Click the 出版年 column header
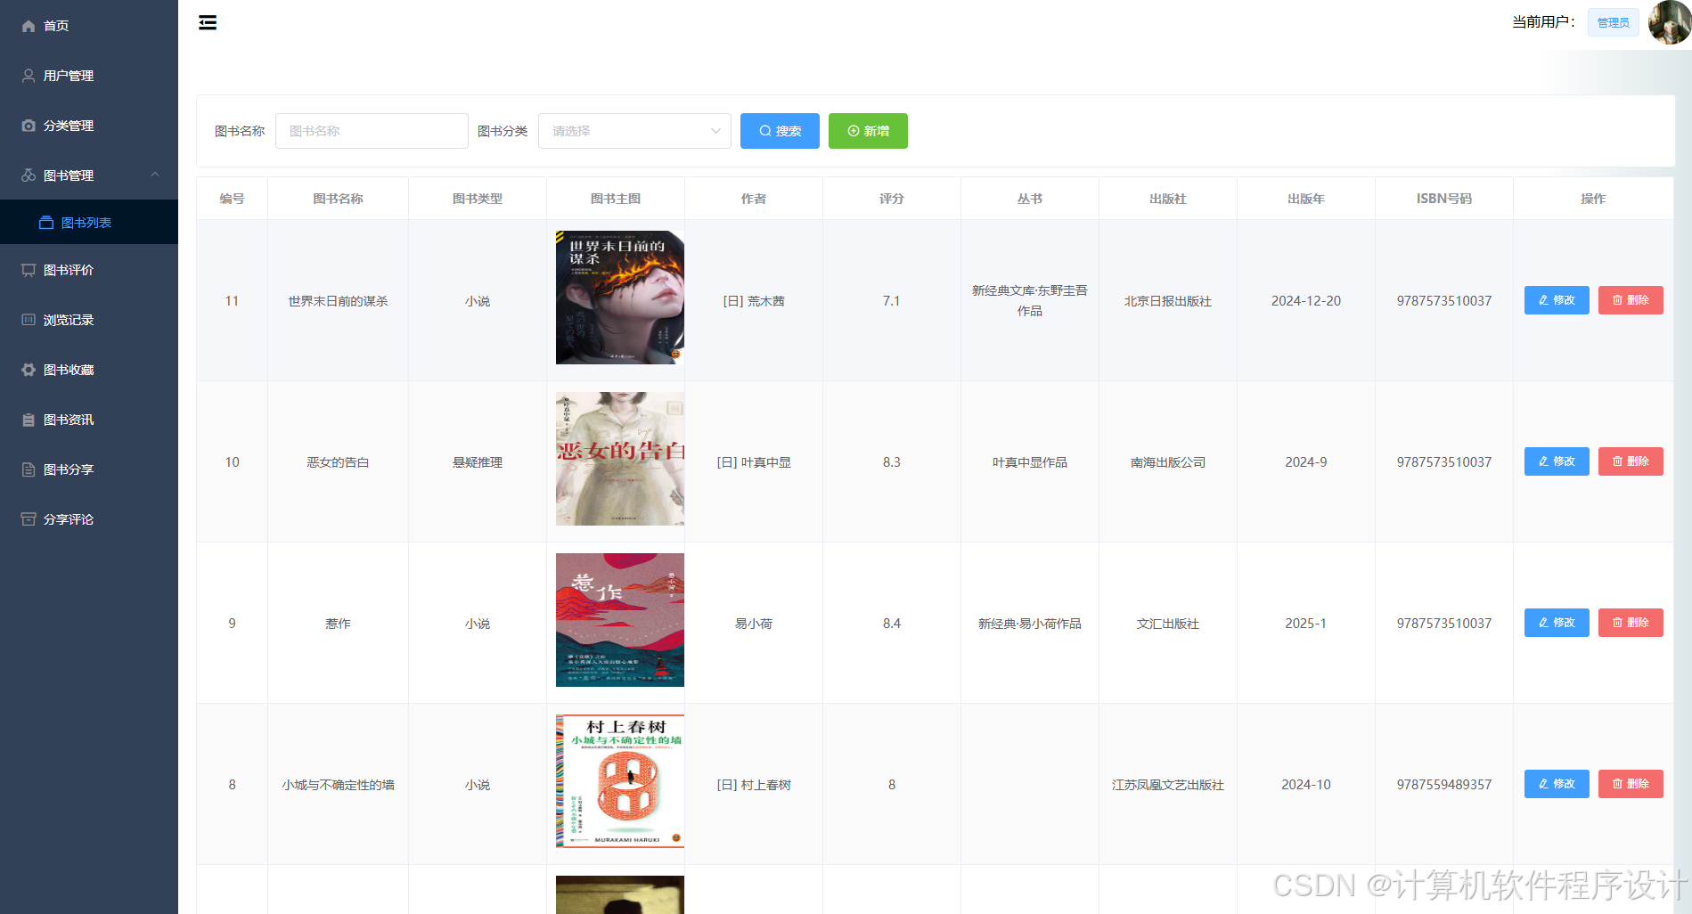 (1306, 199)
